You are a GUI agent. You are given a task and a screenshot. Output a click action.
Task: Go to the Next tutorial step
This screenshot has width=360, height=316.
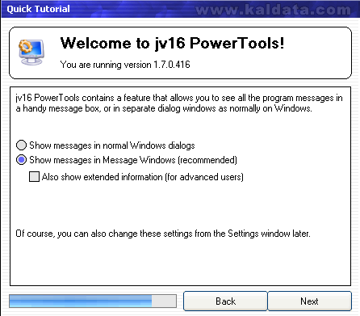click(309, 301)
